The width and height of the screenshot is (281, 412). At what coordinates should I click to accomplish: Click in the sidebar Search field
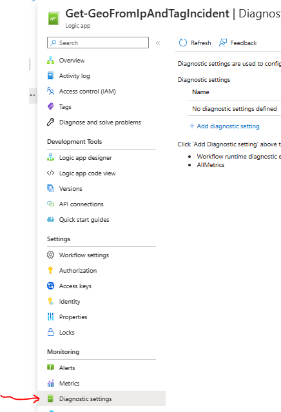(98, 43)
